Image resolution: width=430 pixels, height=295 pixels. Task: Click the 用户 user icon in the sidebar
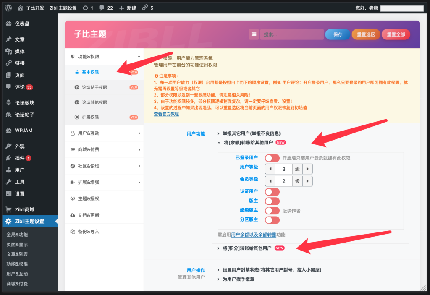click(9, 170)
